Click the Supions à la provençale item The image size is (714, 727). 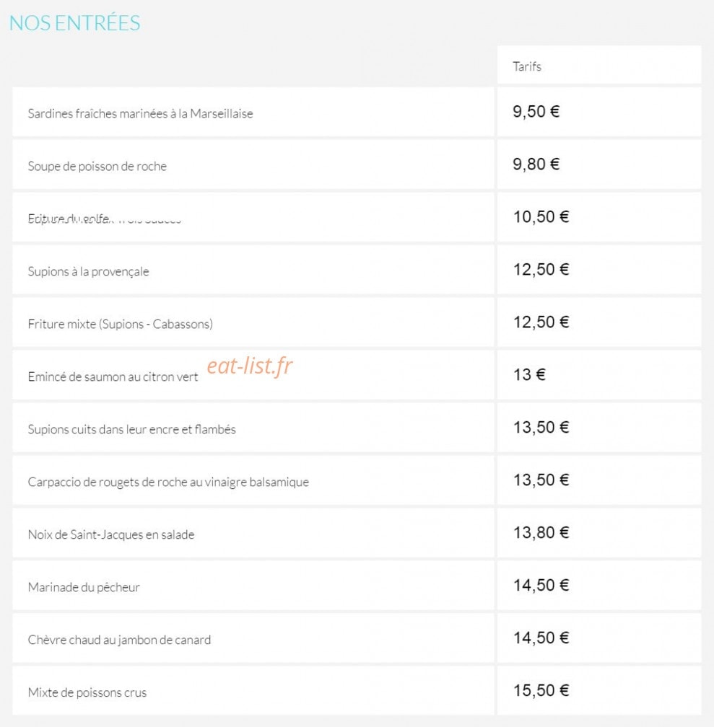(88, 271)
